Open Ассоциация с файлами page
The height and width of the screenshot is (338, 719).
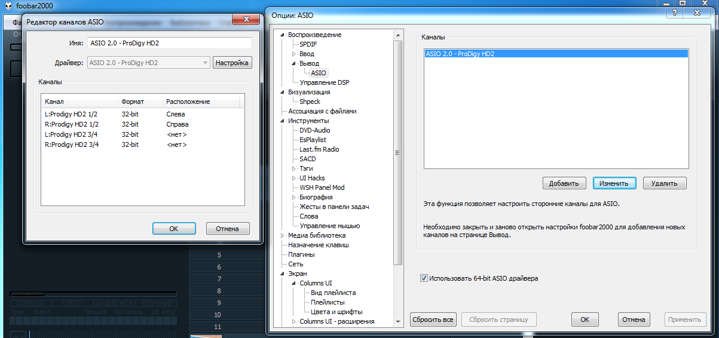pyautogui.click(x=322, y=111)
